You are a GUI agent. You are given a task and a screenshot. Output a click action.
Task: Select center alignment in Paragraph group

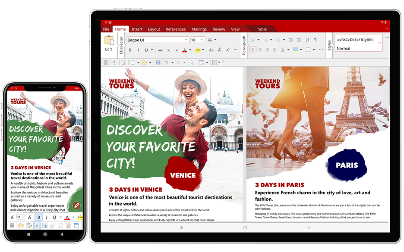tap(260, 50)
